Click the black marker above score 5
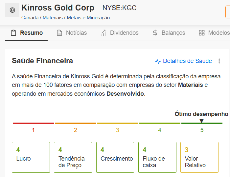 click(202, 121)
